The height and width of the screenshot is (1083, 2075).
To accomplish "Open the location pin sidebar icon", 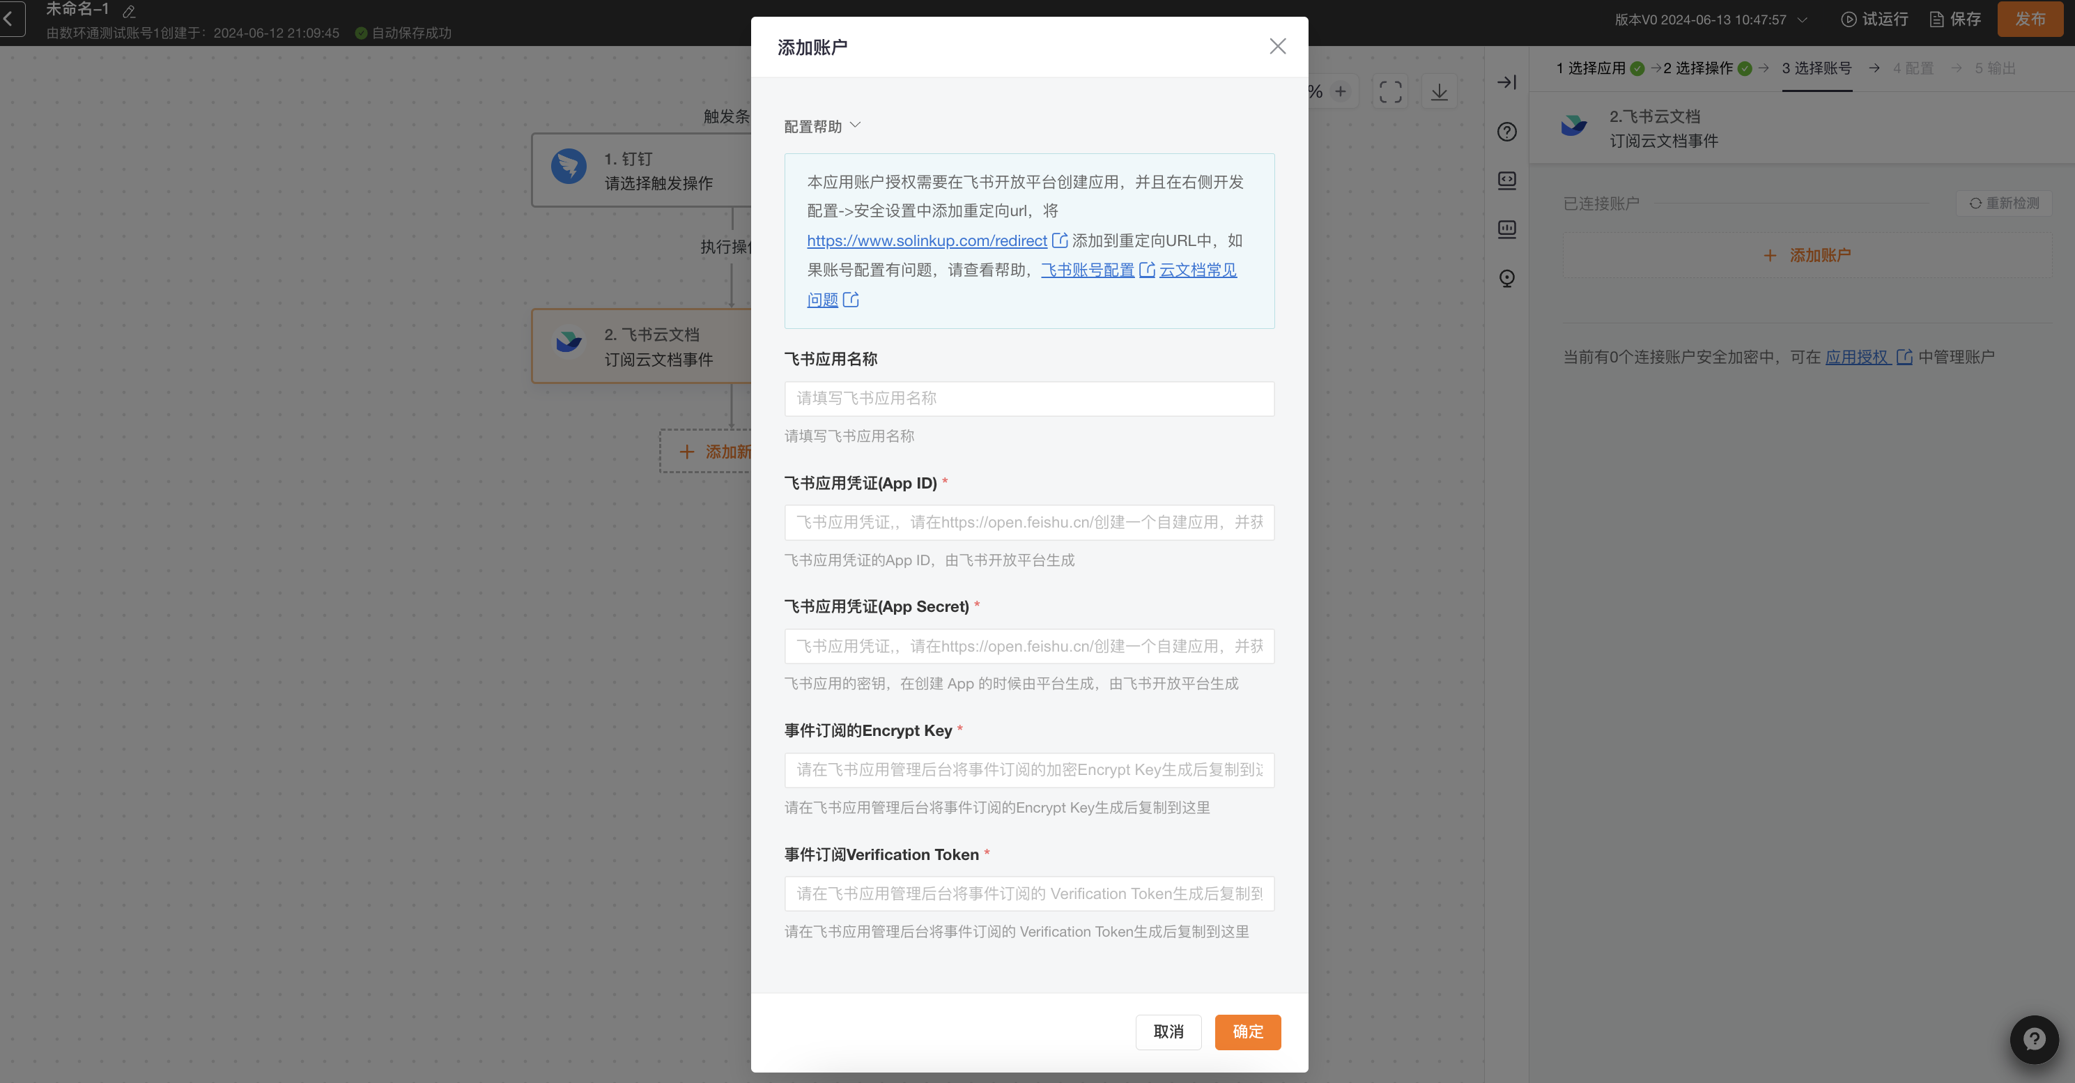I will [1506, 278].
